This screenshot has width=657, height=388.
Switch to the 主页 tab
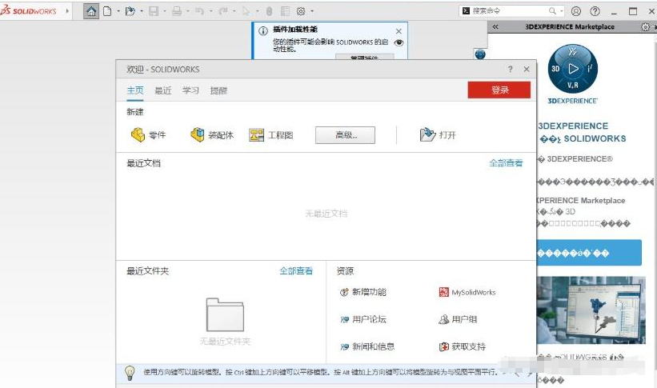pyautogui.click(x=135, y=90)
